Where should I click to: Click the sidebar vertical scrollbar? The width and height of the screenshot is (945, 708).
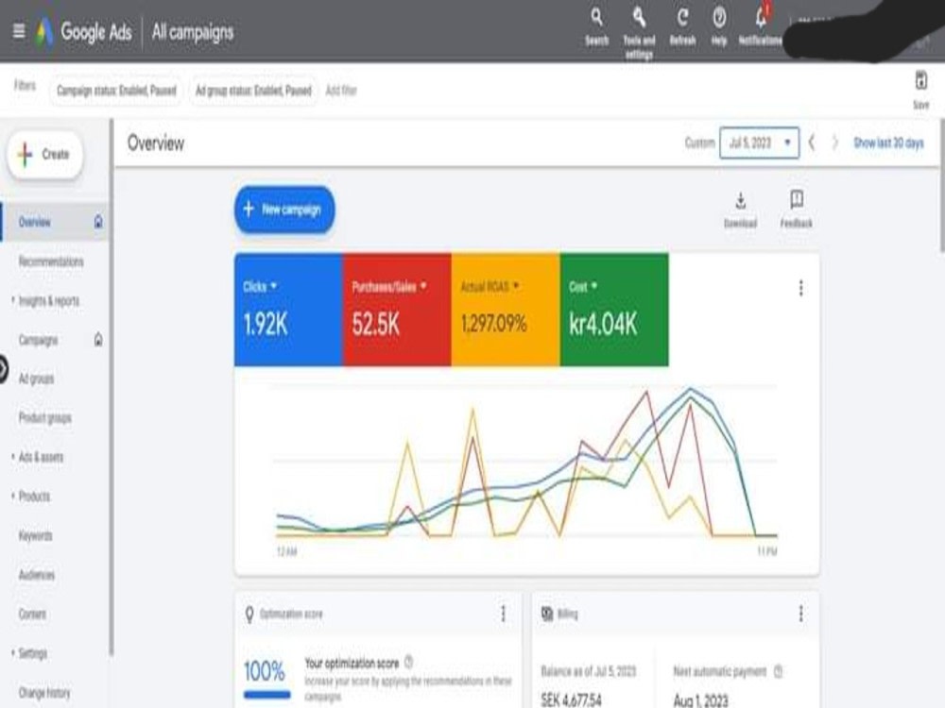point(112,387)
